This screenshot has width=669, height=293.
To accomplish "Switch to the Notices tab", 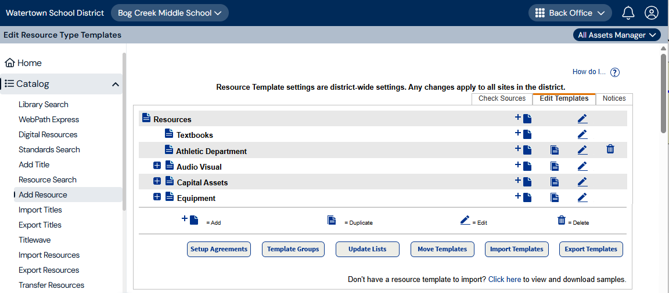I will [614, 98].
